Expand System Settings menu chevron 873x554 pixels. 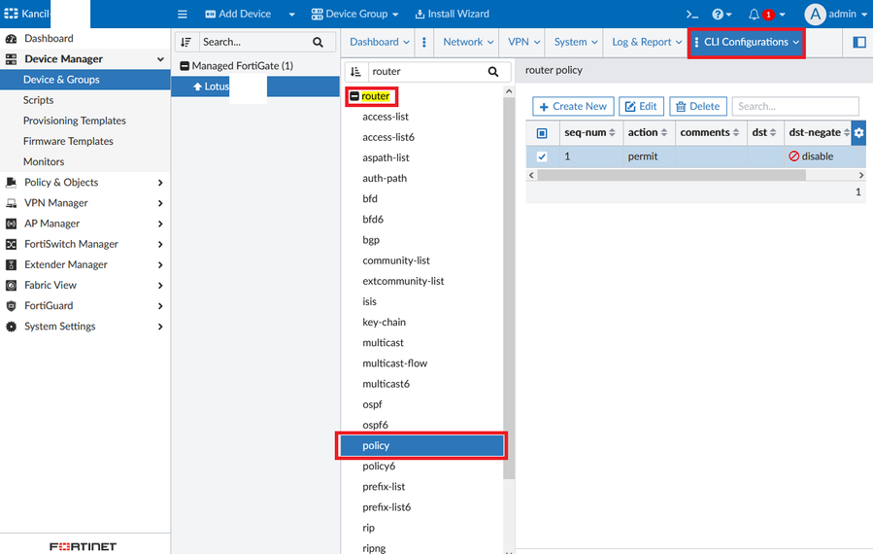[160, 327]
